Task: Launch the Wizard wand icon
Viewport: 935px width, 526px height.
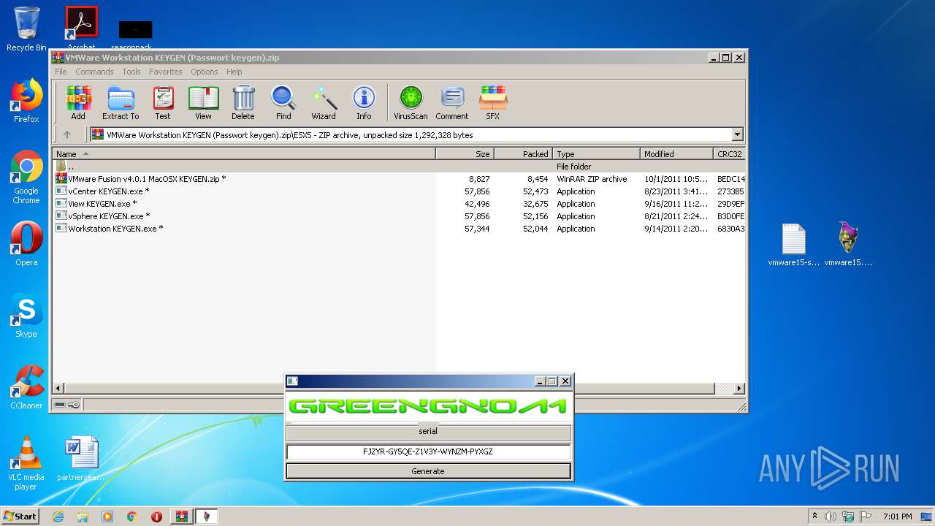Action: pyautogui.click(x=324, y=102)
